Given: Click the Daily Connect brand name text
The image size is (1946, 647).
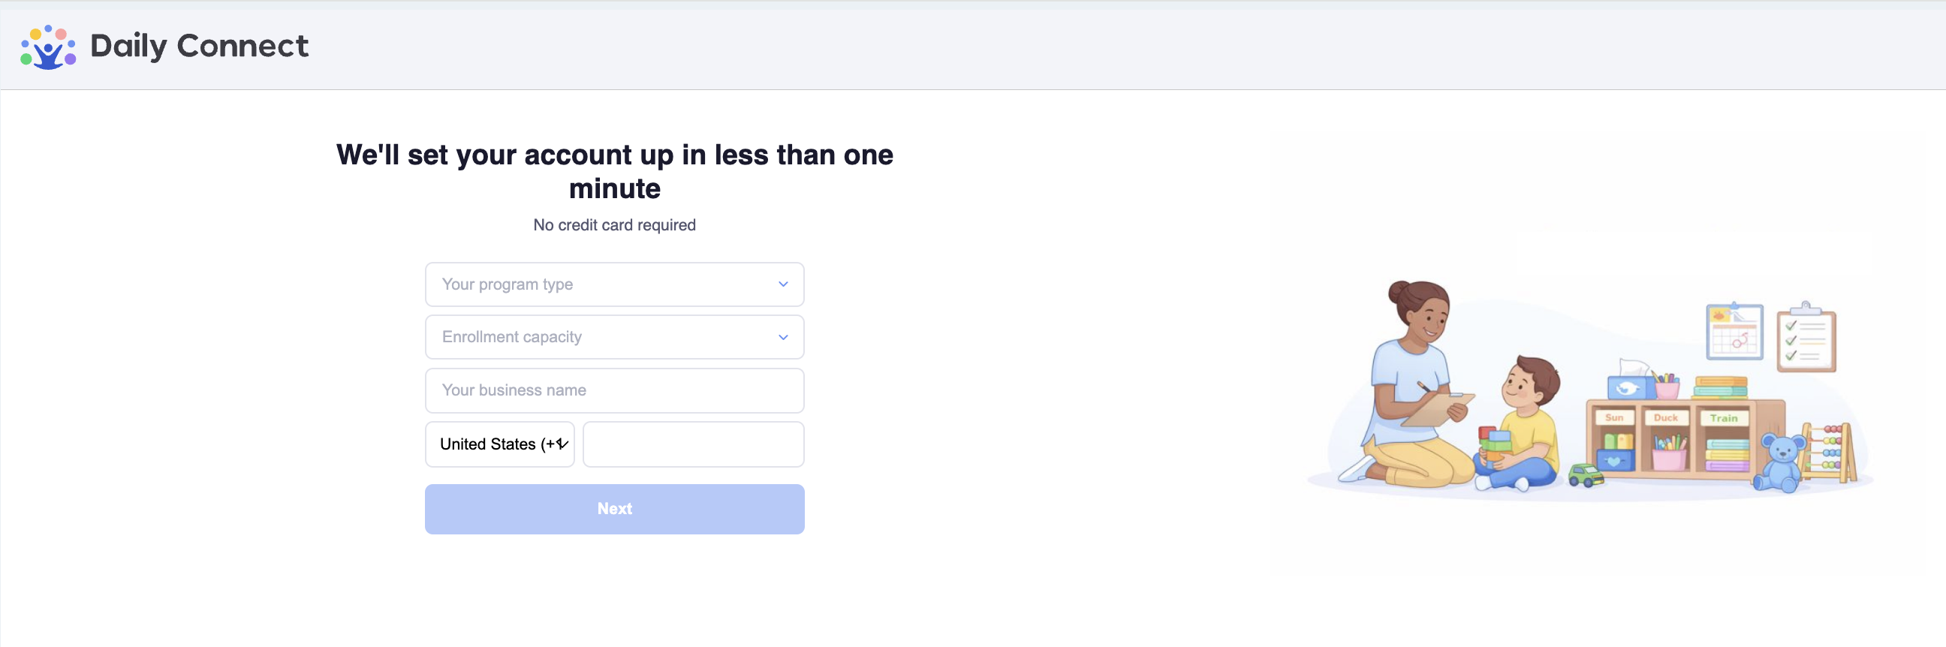Looking at the screenshot, I should click(200, 46).
